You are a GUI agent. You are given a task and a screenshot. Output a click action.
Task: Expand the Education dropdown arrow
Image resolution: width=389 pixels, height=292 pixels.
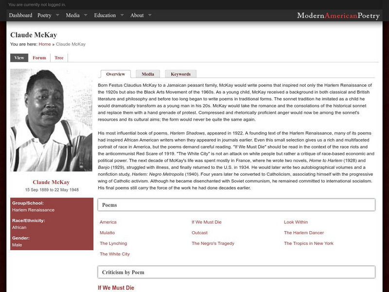click(122, 15)
